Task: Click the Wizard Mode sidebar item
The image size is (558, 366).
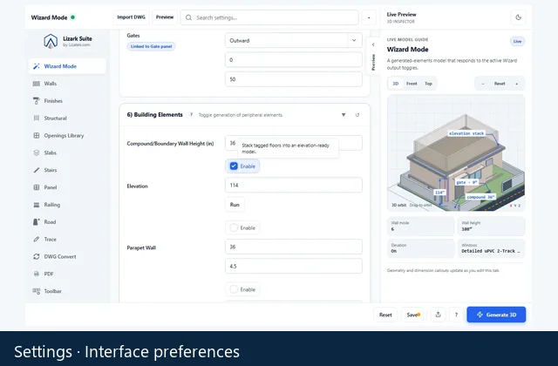Action: click(67, 66)
